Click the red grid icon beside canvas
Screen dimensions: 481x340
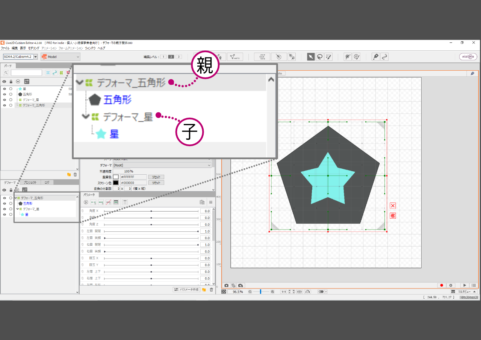pyautogui.click(x=393, y=216)
